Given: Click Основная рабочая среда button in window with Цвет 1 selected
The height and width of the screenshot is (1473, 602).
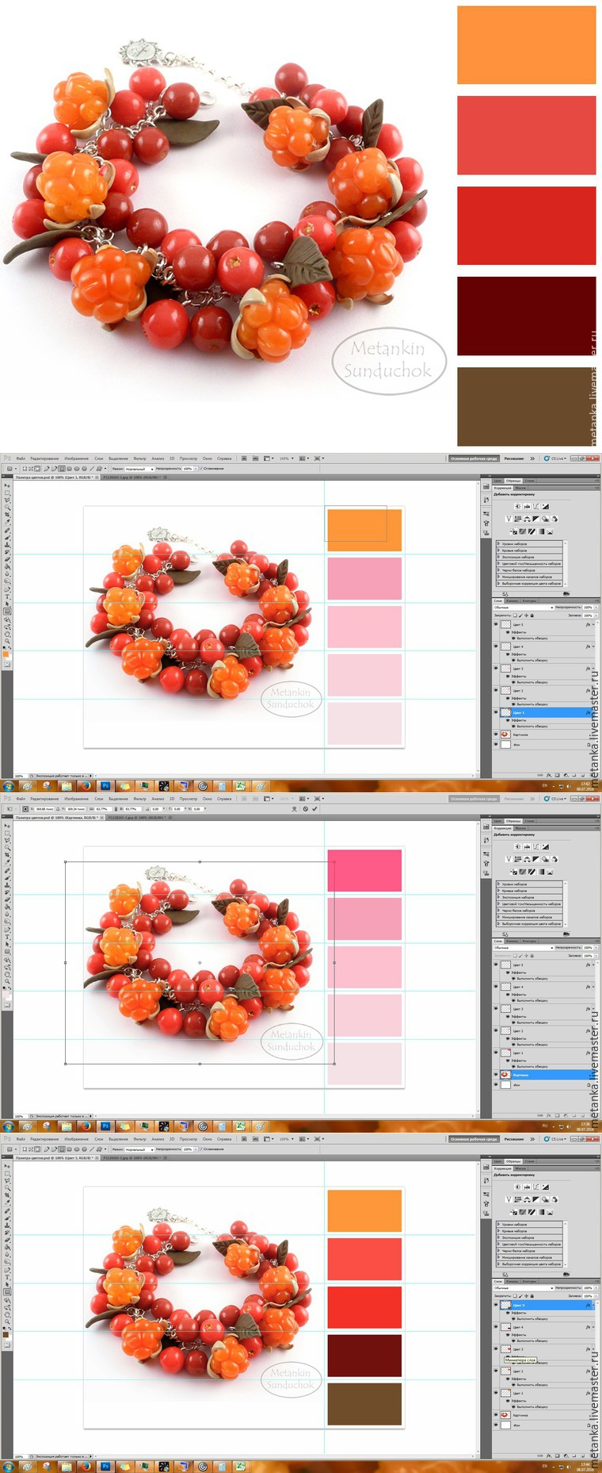Looking at the screenshot, I should pos(474,458).
